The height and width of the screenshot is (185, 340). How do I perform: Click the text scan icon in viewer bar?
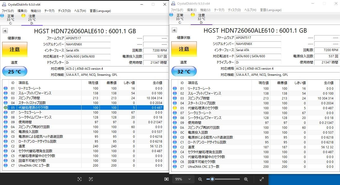point(91,179)
